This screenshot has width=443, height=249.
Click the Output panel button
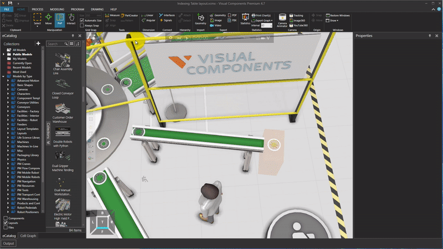tap(9, 243)
